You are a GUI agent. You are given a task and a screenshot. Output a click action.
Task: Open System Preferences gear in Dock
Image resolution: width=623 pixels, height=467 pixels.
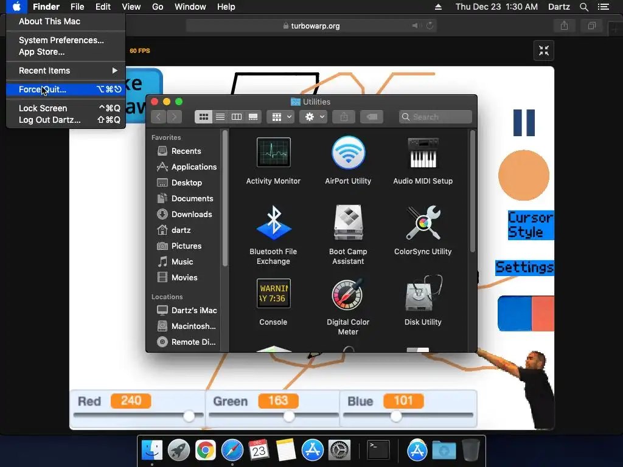[x=339, y=450]
